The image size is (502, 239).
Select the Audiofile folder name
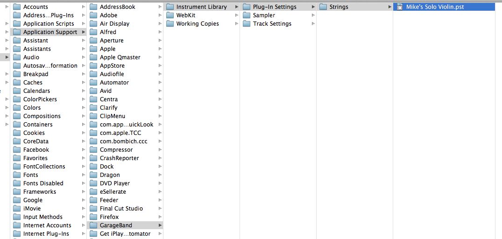pyautogui.click(x=112, y=74)
